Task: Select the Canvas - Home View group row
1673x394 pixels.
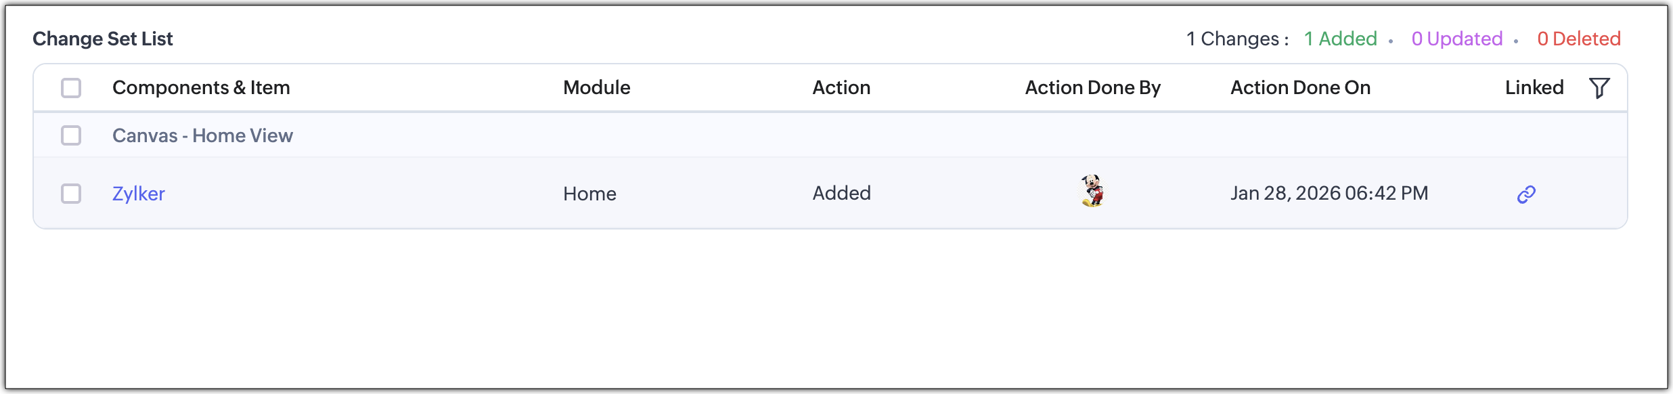Action: (202, 135)
